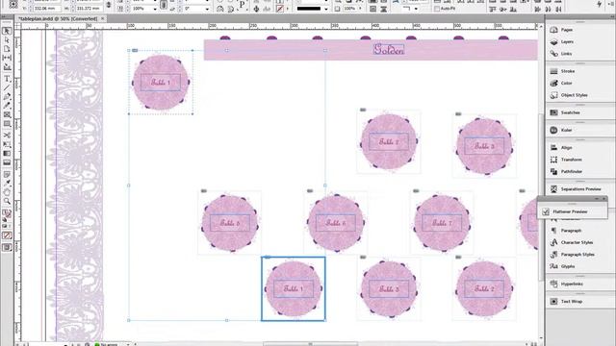Select the Page tool
This screenshot has height=346, width=616.
coord(7,49)
